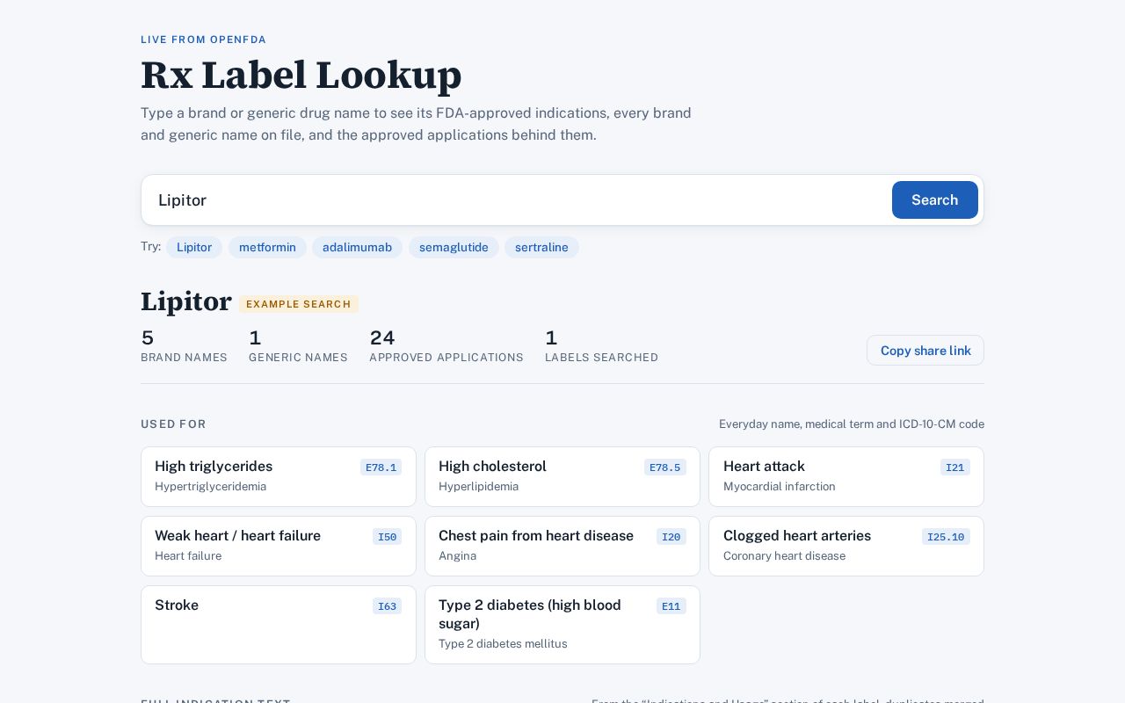Viewport: 1125px width, 703px height.
Task: Click the Coronary heart disease term
Action: pyautogui.click(x=784, y=556)
